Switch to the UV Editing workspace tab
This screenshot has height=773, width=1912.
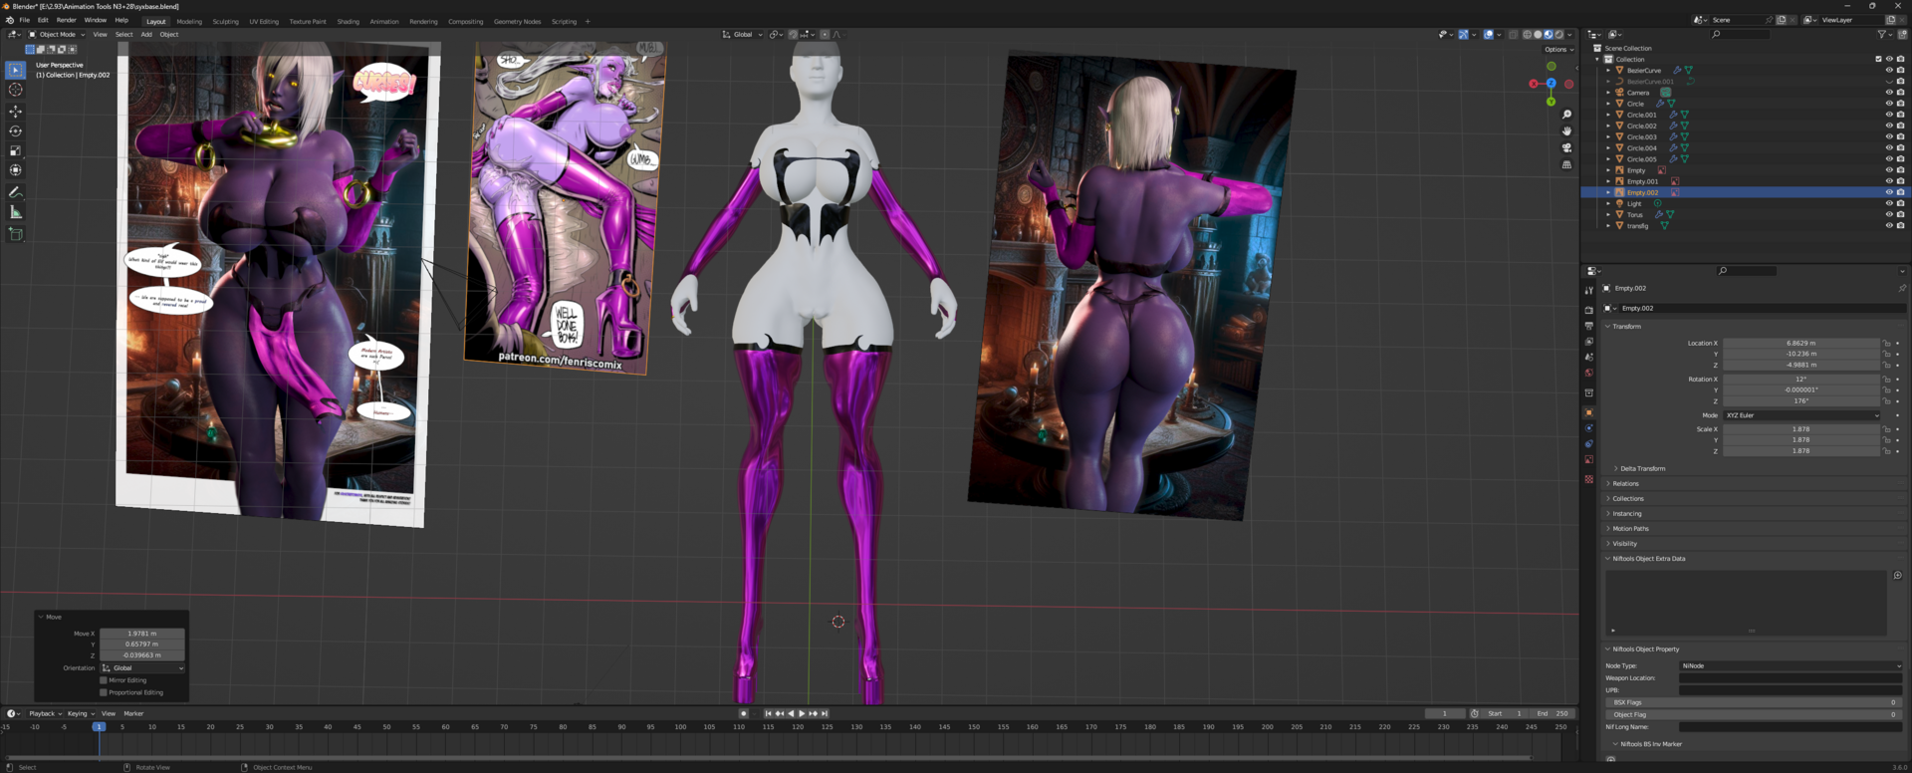(x=264, y=21)
